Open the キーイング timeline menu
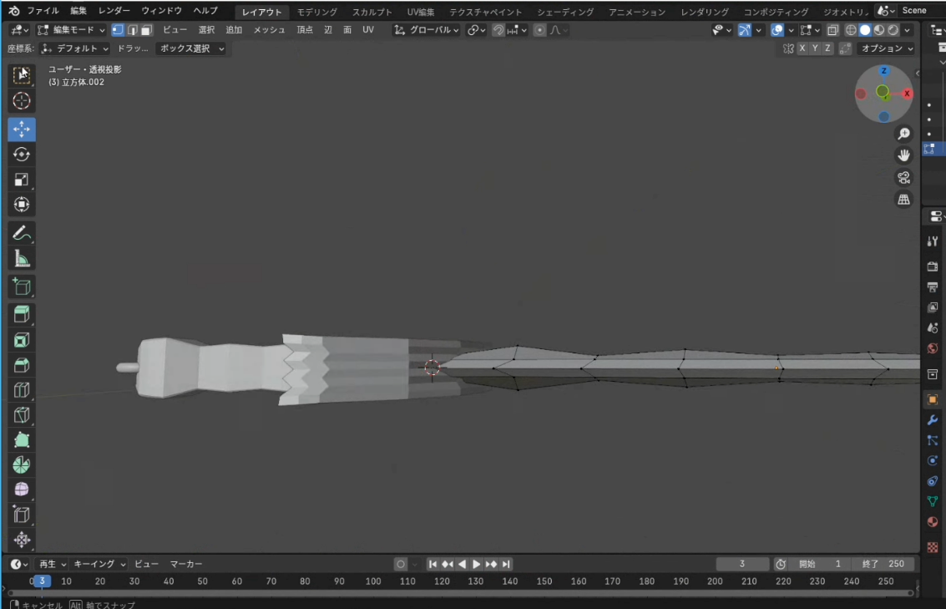Screen dimensions: 946x609 click(99, 564)
